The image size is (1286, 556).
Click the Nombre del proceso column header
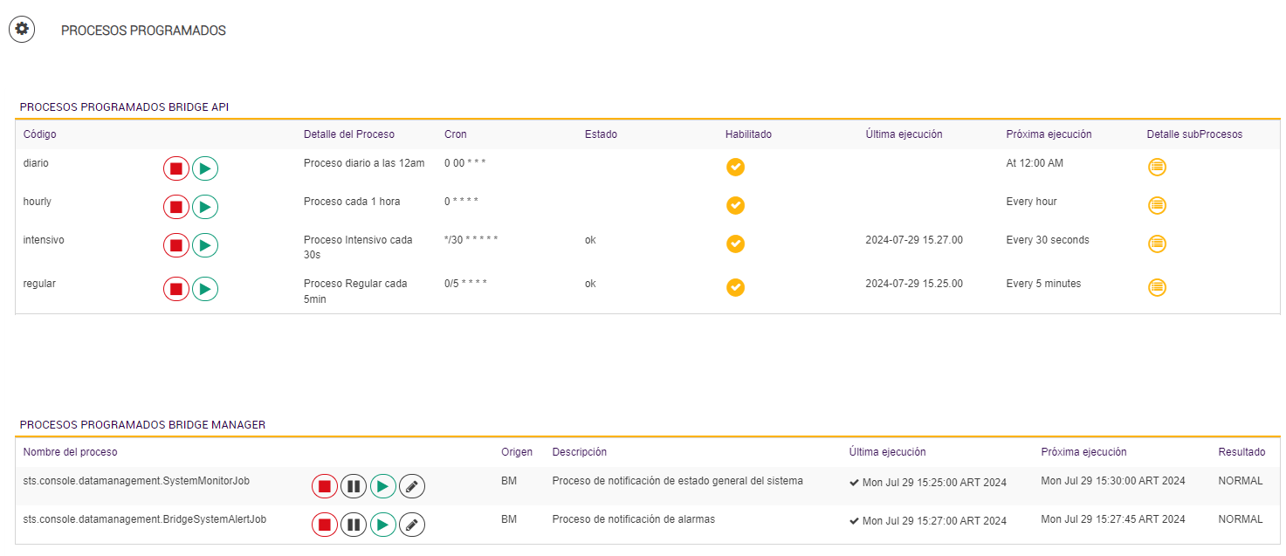click(70, 452)
